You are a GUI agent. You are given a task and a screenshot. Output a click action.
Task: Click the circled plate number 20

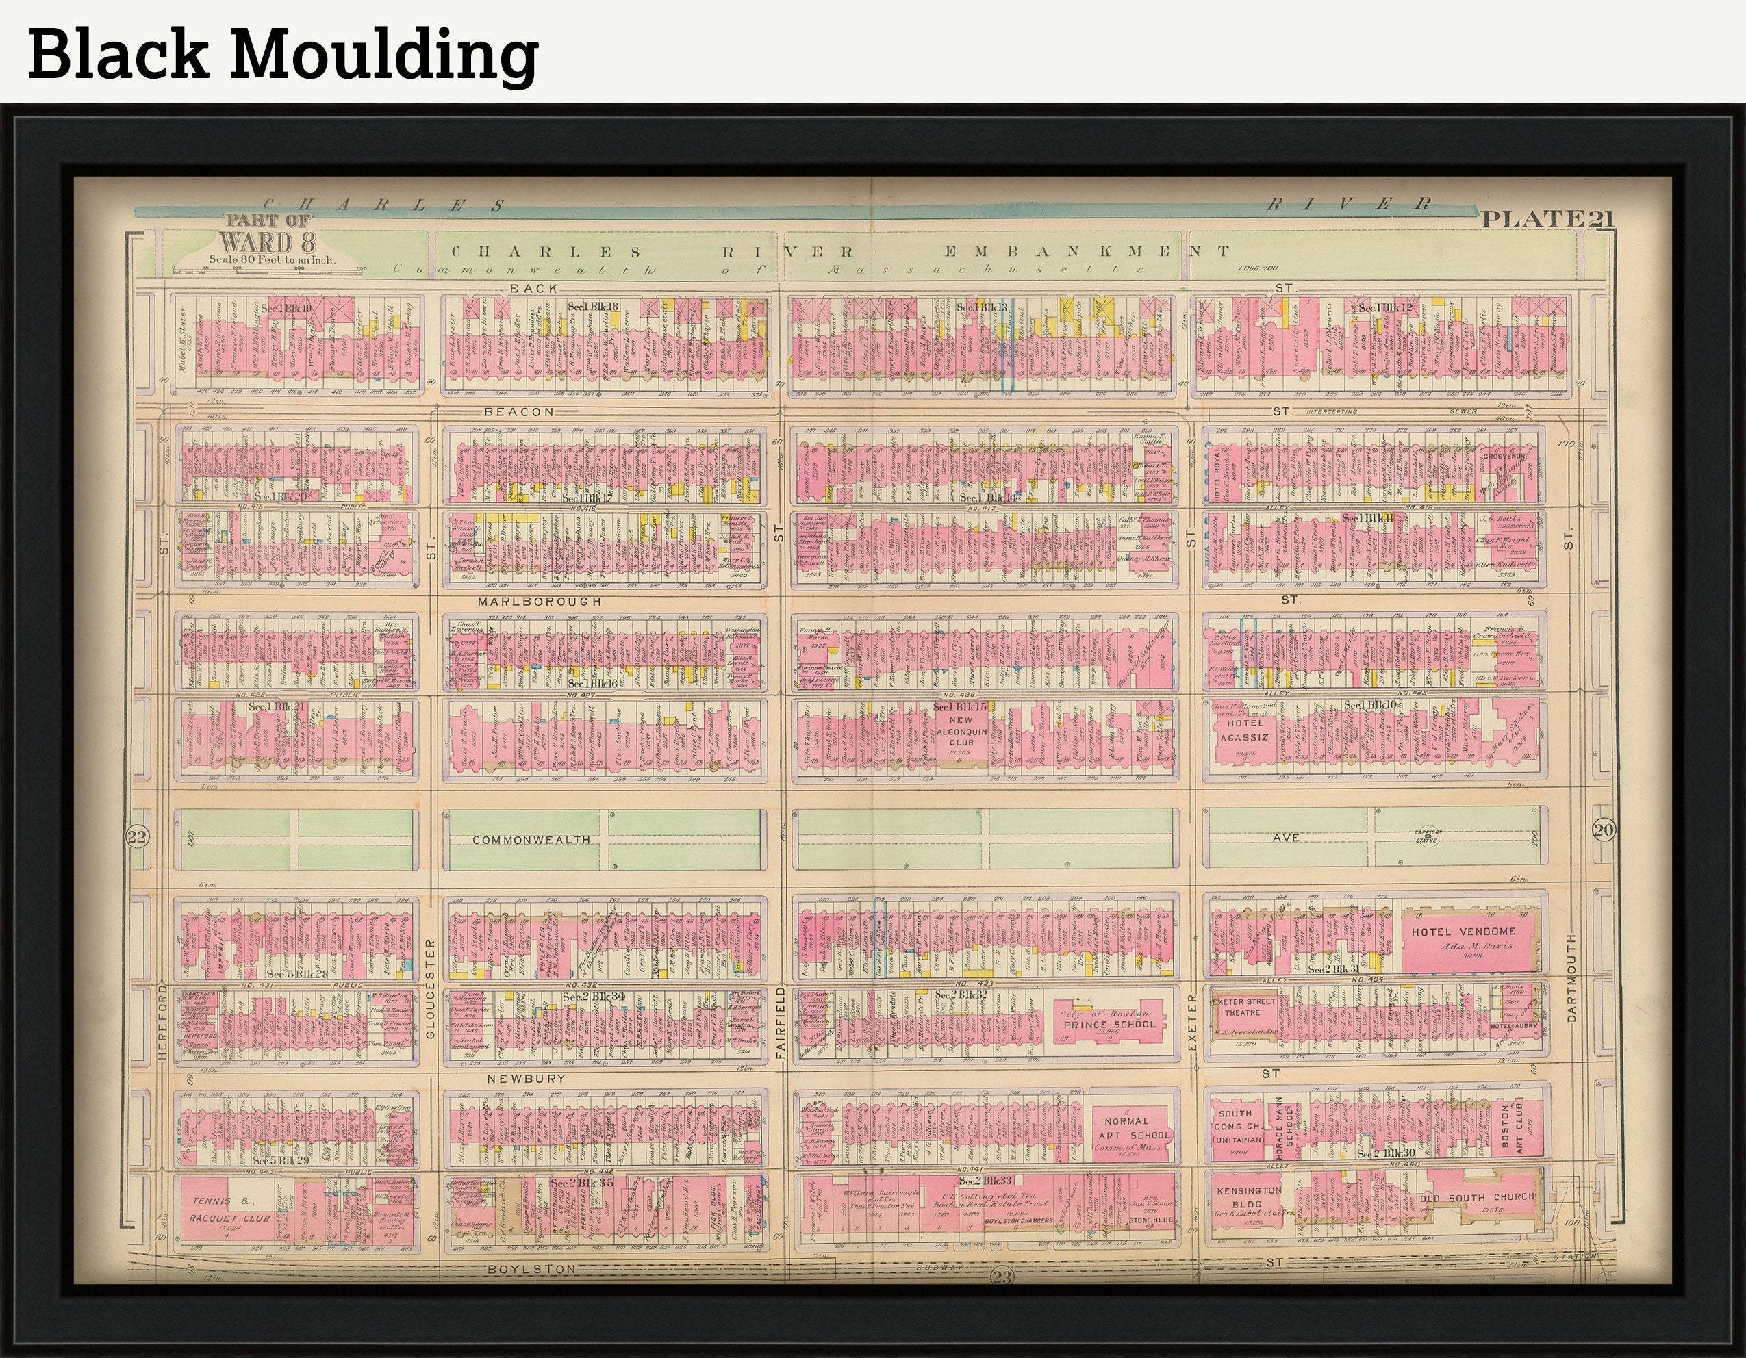tap(1603, 830)
